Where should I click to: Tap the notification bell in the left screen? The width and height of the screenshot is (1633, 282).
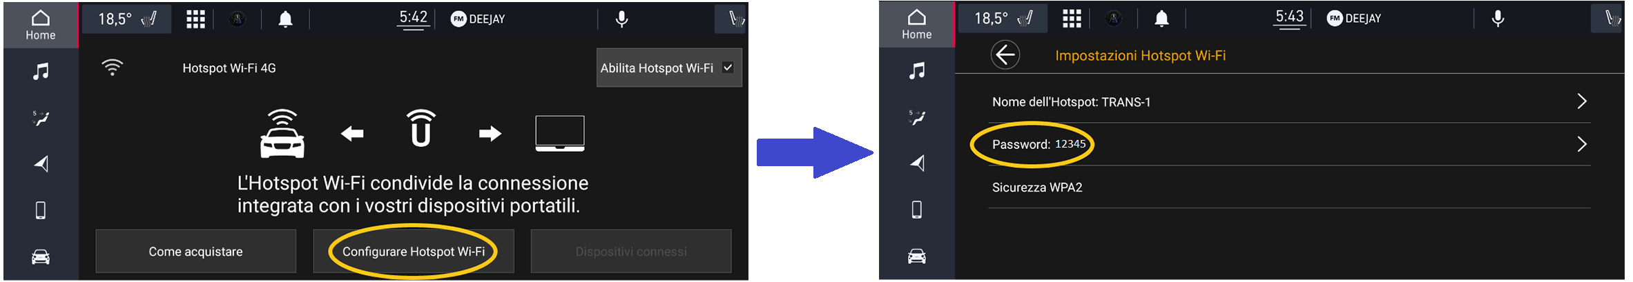tap(285, 19)
